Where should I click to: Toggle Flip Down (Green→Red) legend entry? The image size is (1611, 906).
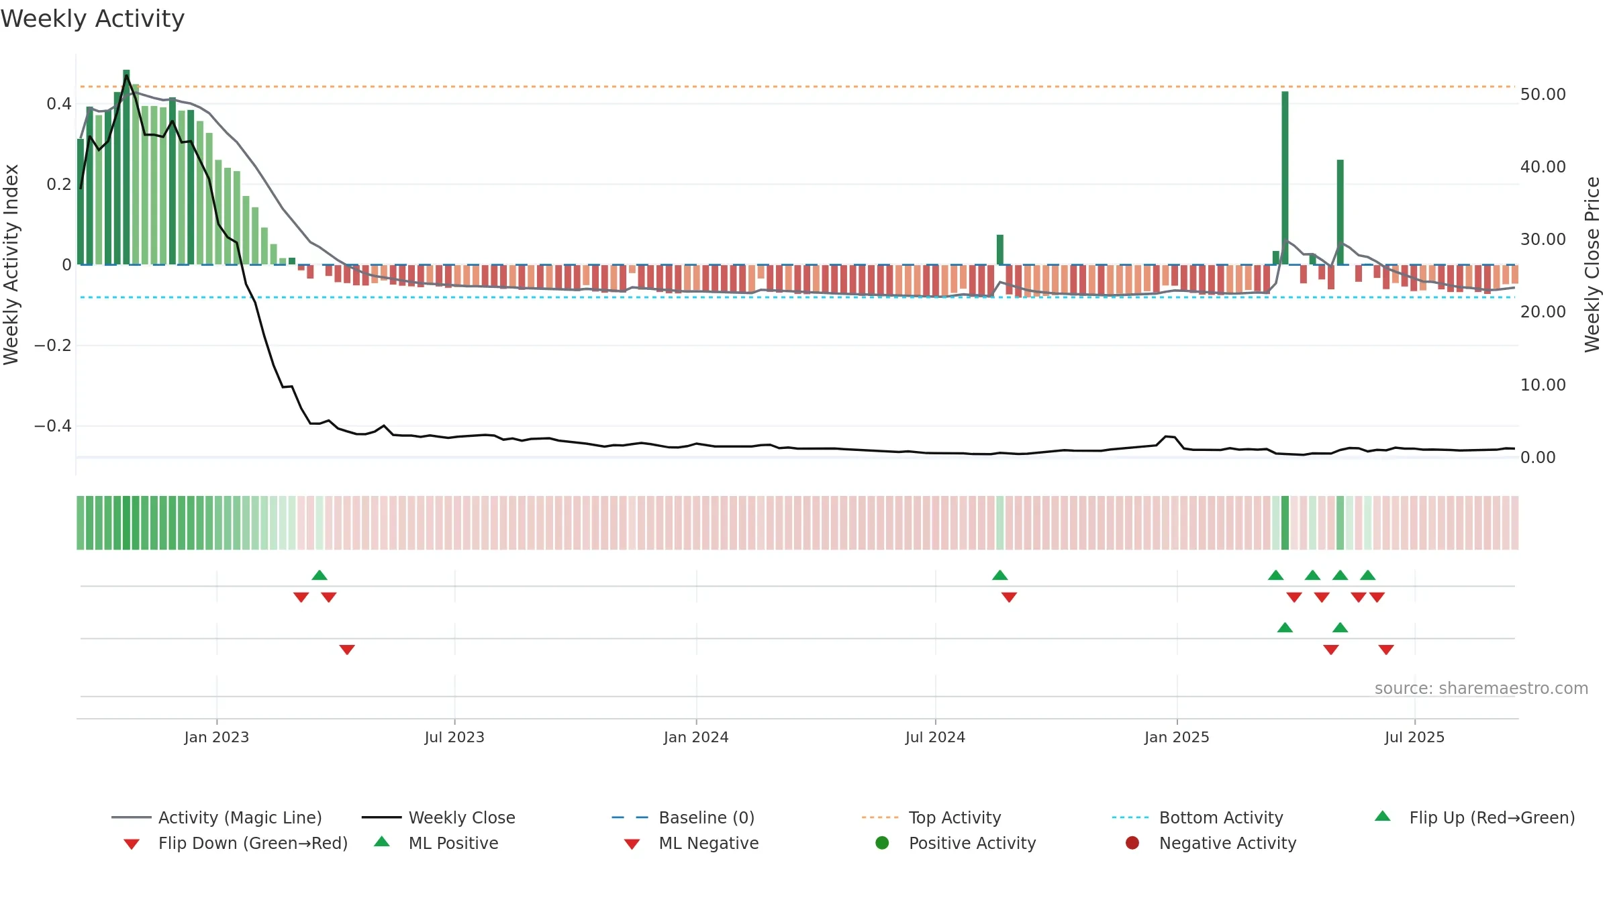pos(236,843)
